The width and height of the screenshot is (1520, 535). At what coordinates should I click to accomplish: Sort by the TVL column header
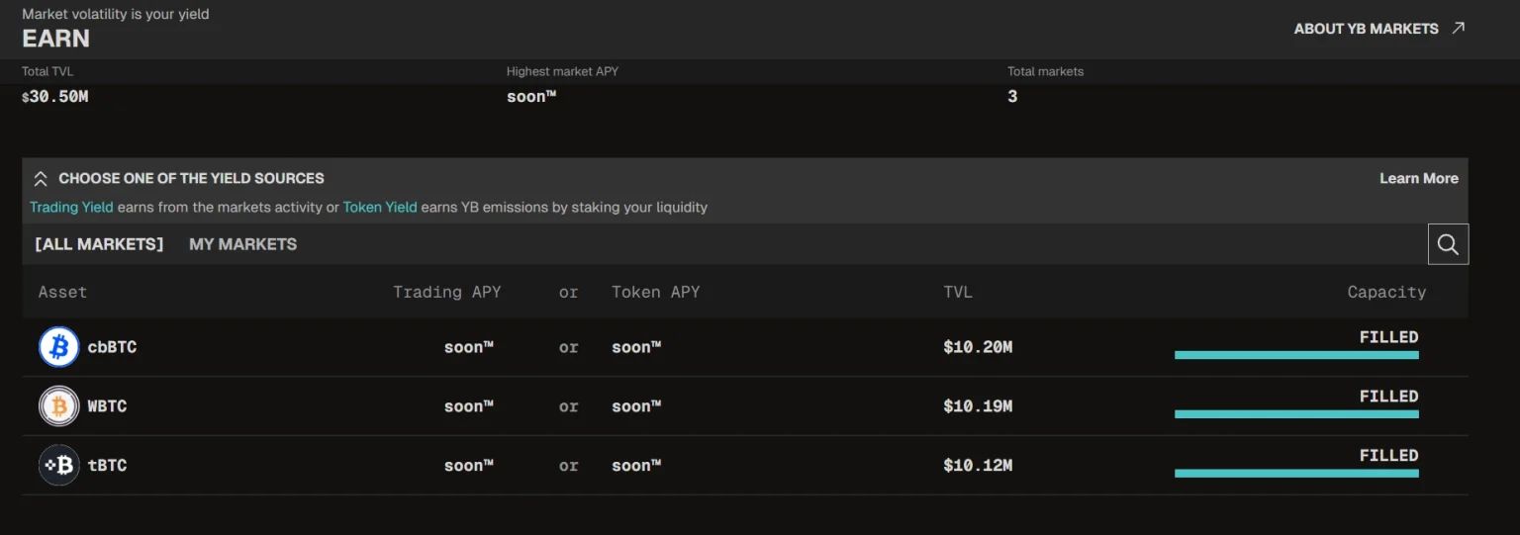(x=958, y=292)
